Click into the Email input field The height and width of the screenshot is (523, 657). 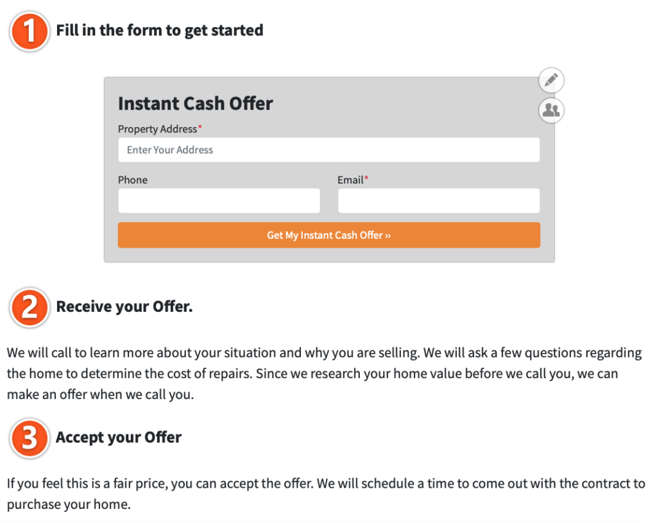439,200
